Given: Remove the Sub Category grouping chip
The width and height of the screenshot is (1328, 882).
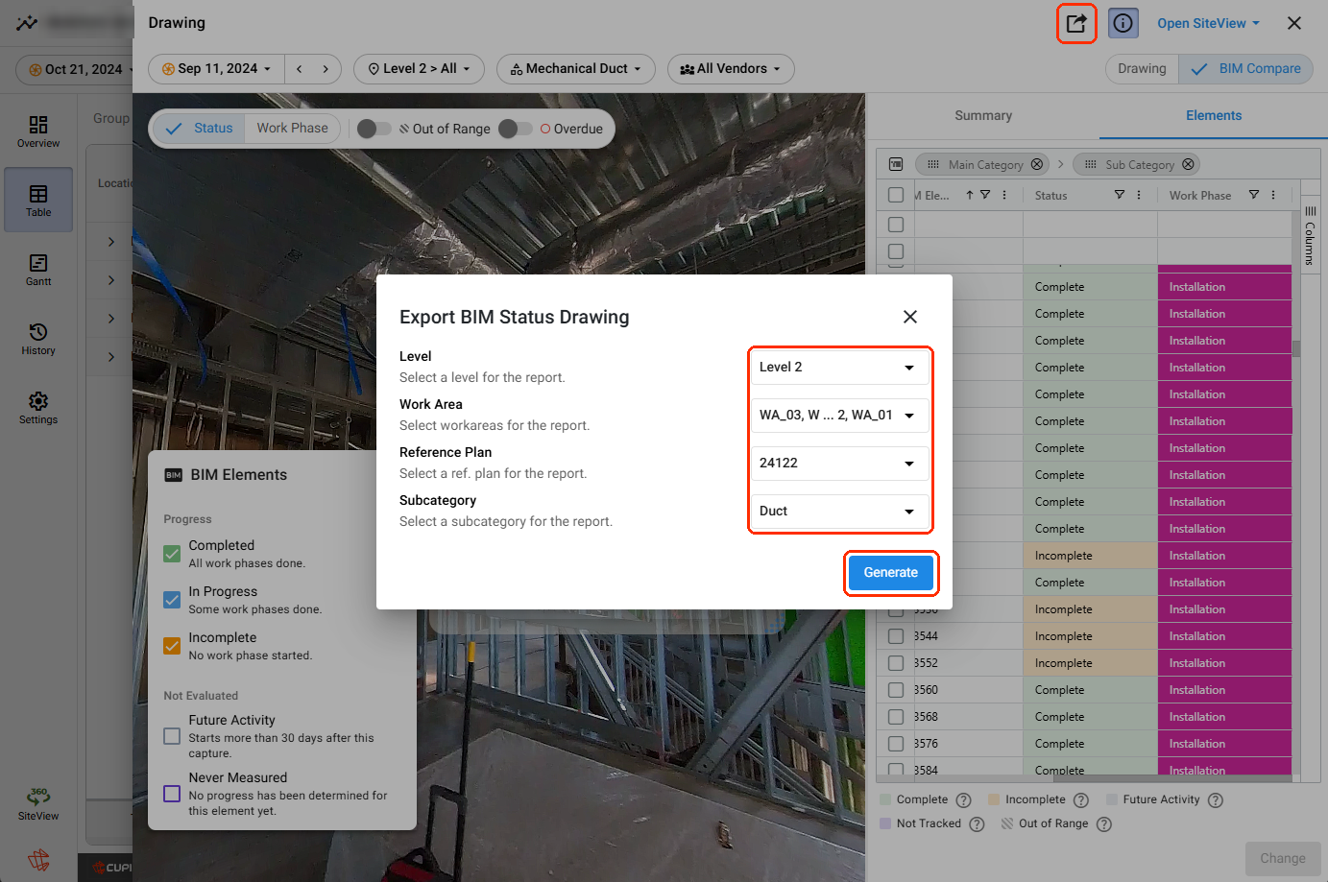Looking at the screenshot, I should coord(1188,164).
